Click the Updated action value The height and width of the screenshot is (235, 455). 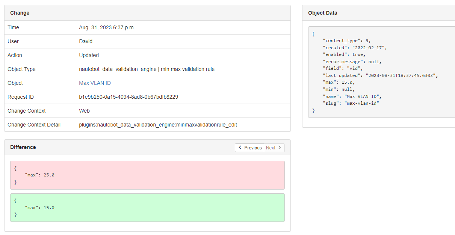tap(89, 55)
